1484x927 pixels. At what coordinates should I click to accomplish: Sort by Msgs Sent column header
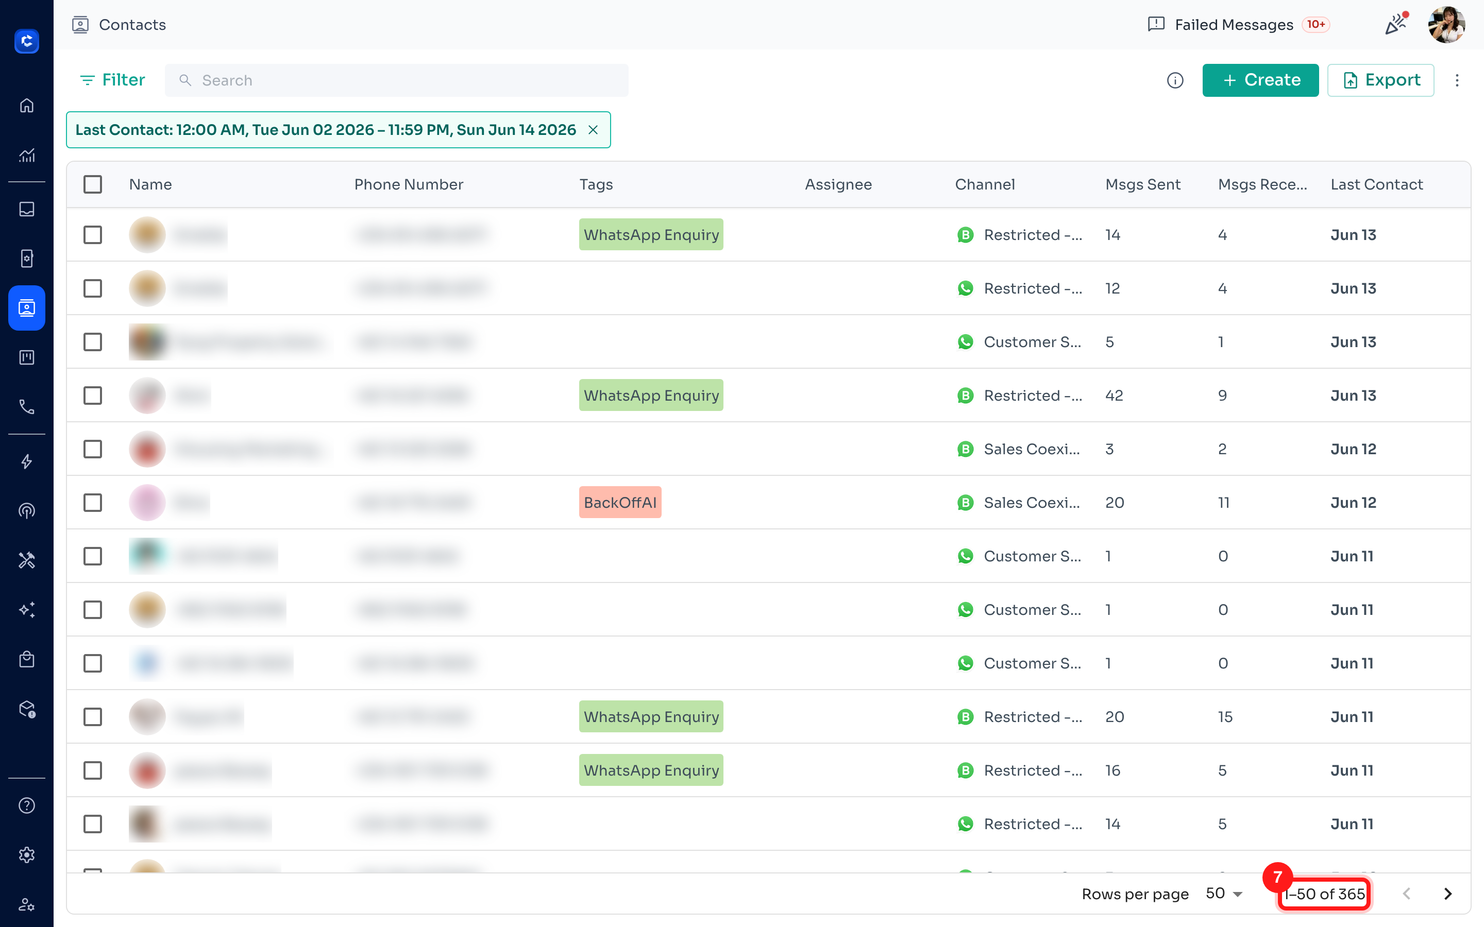click(1142, 184)
